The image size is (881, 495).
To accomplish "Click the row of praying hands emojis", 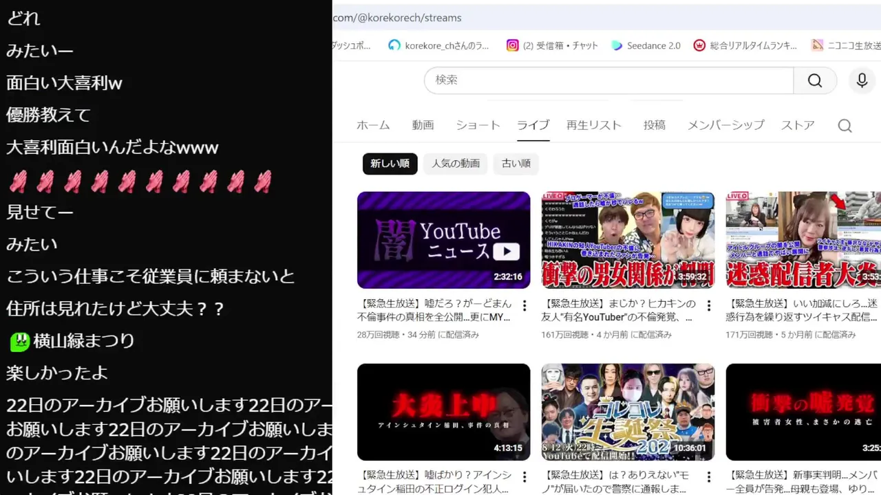I will pos(141,181).
